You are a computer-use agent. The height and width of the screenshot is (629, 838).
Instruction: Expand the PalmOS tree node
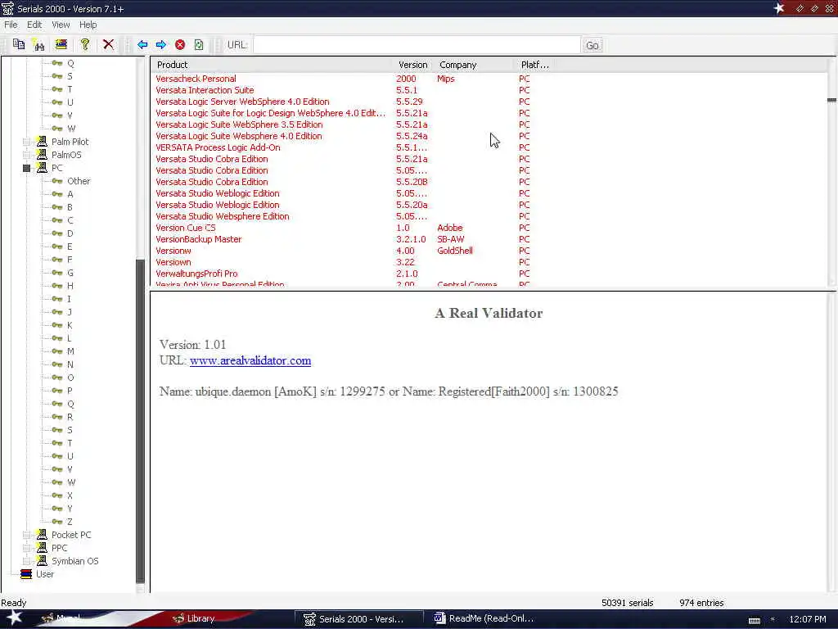pos(26,155)
